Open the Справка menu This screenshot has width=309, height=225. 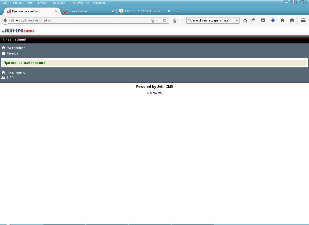click(99, 3)
